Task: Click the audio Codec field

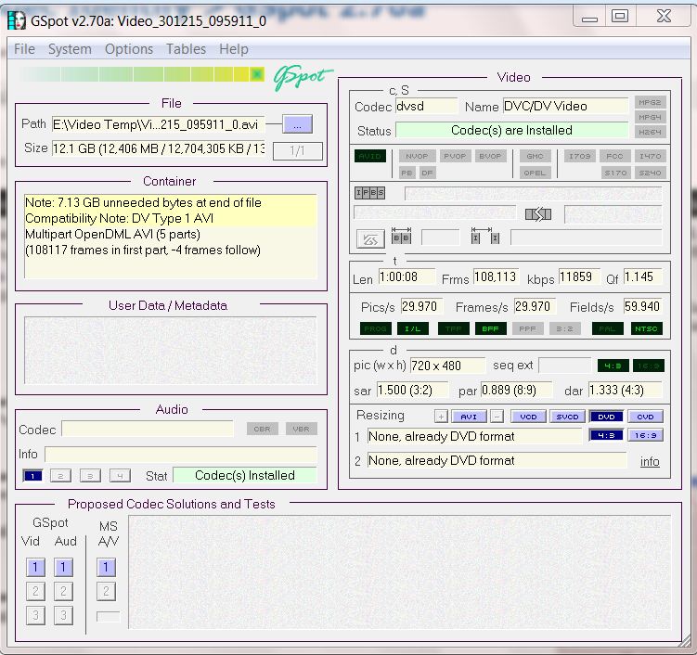Action: pos(148,430)
